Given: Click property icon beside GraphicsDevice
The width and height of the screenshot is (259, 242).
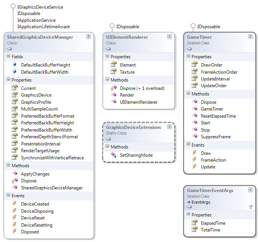Looking at the screenshot, I should (x=15, y=95).
